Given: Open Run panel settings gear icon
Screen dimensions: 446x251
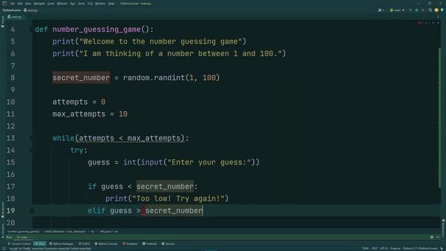Looking at the screenshot, I should [432, 237].
